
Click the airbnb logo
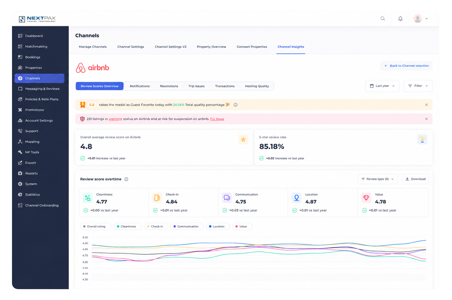pyautogui.click(x=92, y=68)
